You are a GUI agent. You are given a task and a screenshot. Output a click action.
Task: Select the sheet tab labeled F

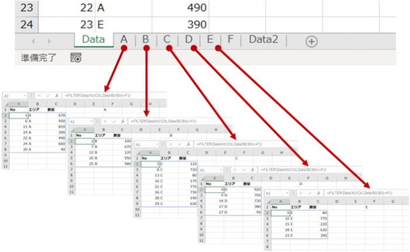(230, 40)
